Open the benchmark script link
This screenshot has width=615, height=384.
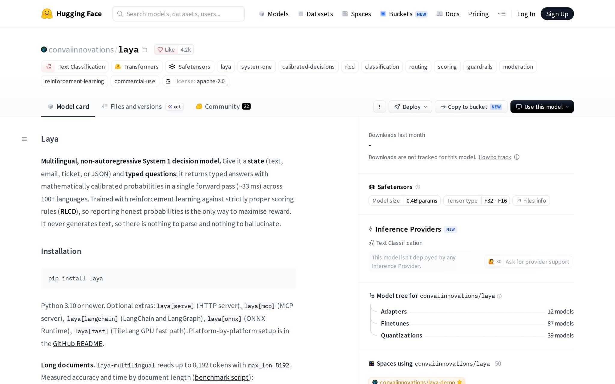(222, 377)
